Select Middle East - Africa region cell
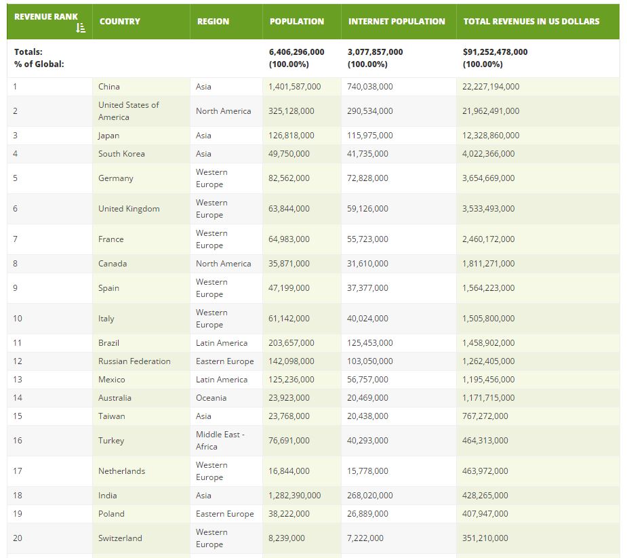The width and height of the screenshot is (627, 558). pos(226,441)
